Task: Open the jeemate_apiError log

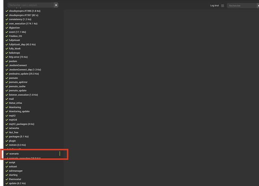Action: tap(18, 82)
